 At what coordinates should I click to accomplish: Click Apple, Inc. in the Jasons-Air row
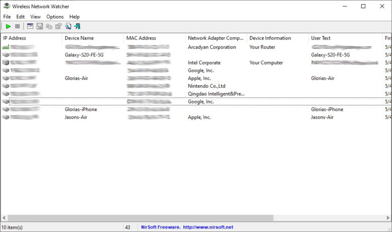(199, 117)
